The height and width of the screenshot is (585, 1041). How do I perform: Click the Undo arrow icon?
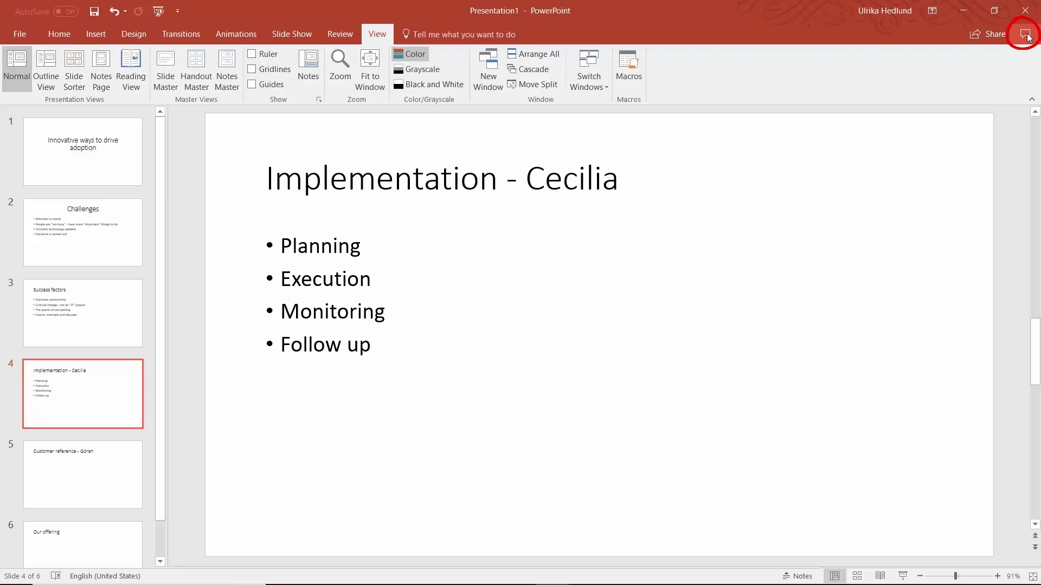[114, 11]
